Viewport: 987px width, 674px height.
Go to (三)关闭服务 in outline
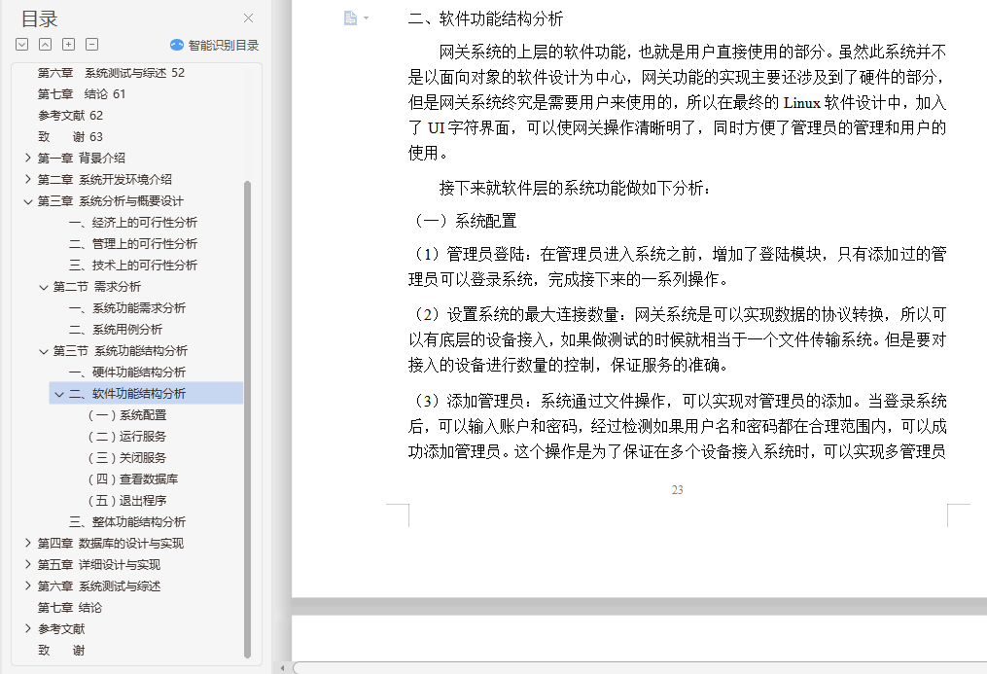(x=127, y=458)
